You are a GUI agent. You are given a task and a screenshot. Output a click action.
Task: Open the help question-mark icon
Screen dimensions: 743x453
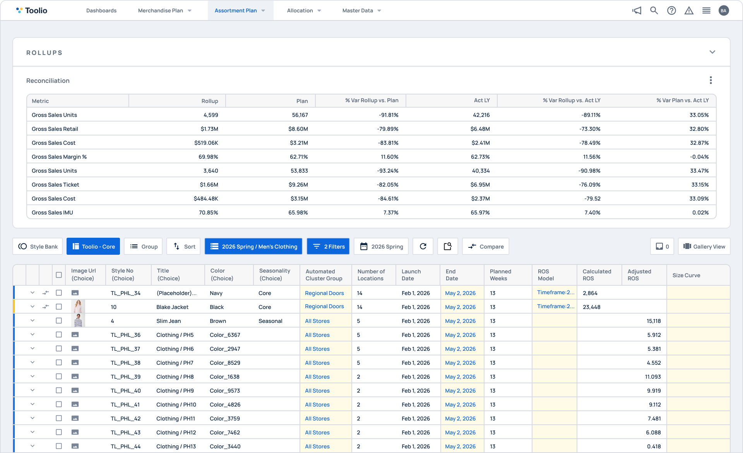coord(672,10)
